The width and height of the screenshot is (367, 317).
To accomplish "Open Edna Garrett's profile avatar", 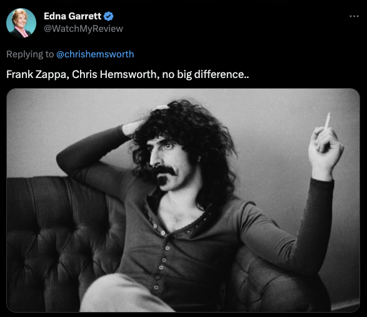I will tap(21, 23).
